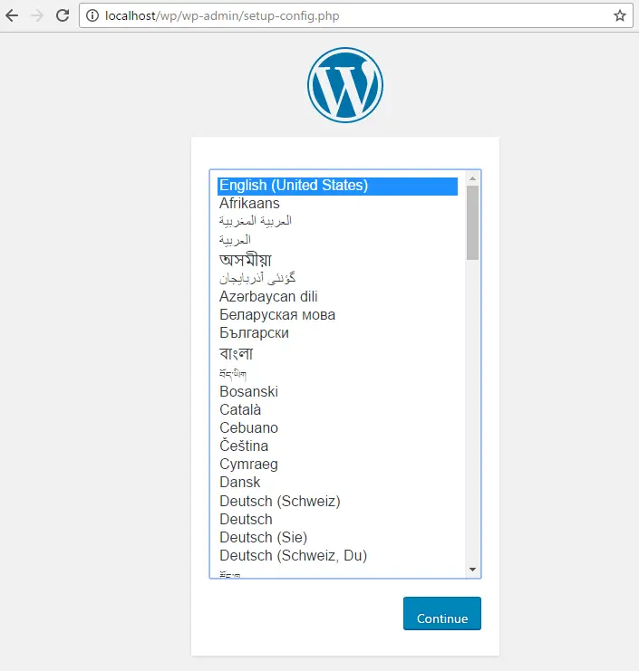The height and width of the screenshot is (671, 639).
Task: Select English (United States) language
Action: [x=337, y=187]
